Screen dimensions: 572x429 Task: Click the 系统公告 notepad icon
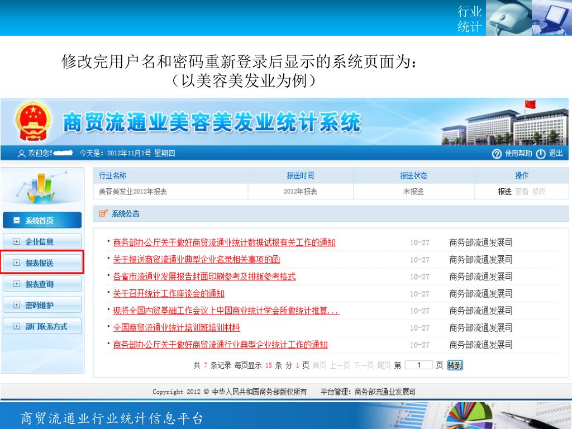[x=103, y=213]
